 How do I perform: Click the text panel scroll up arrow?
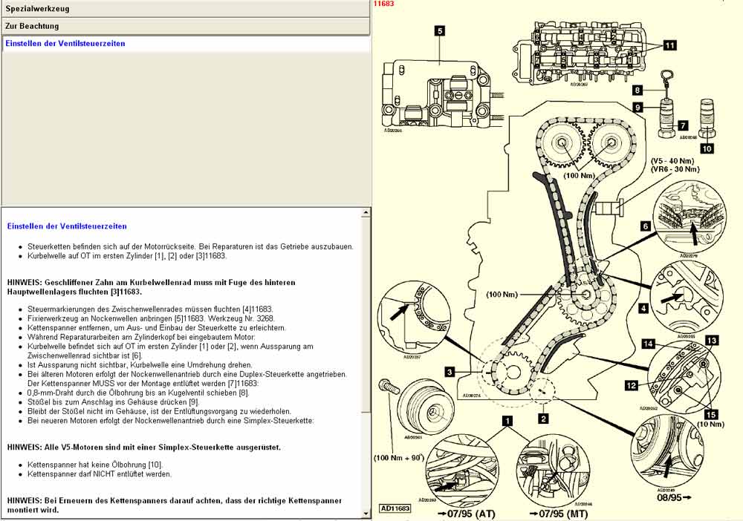[365, 213]
